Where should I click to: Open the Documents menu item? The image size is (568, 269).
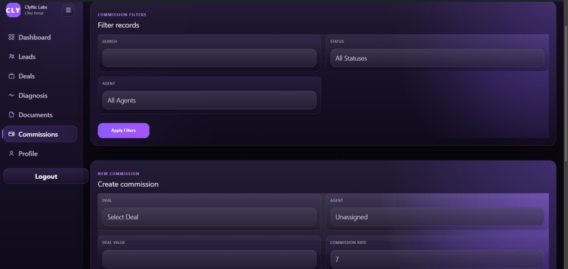click(x=35, y=115)
